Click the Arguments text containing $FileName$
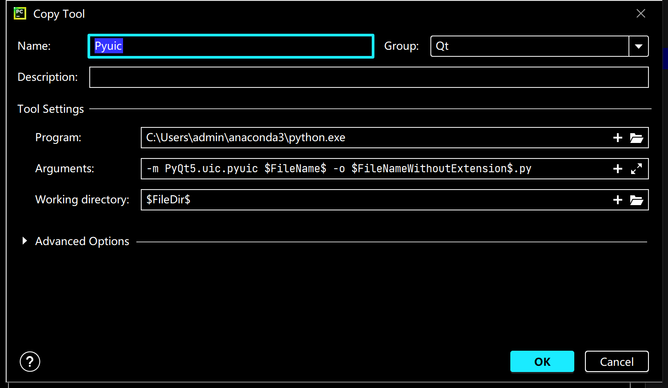 338,169
